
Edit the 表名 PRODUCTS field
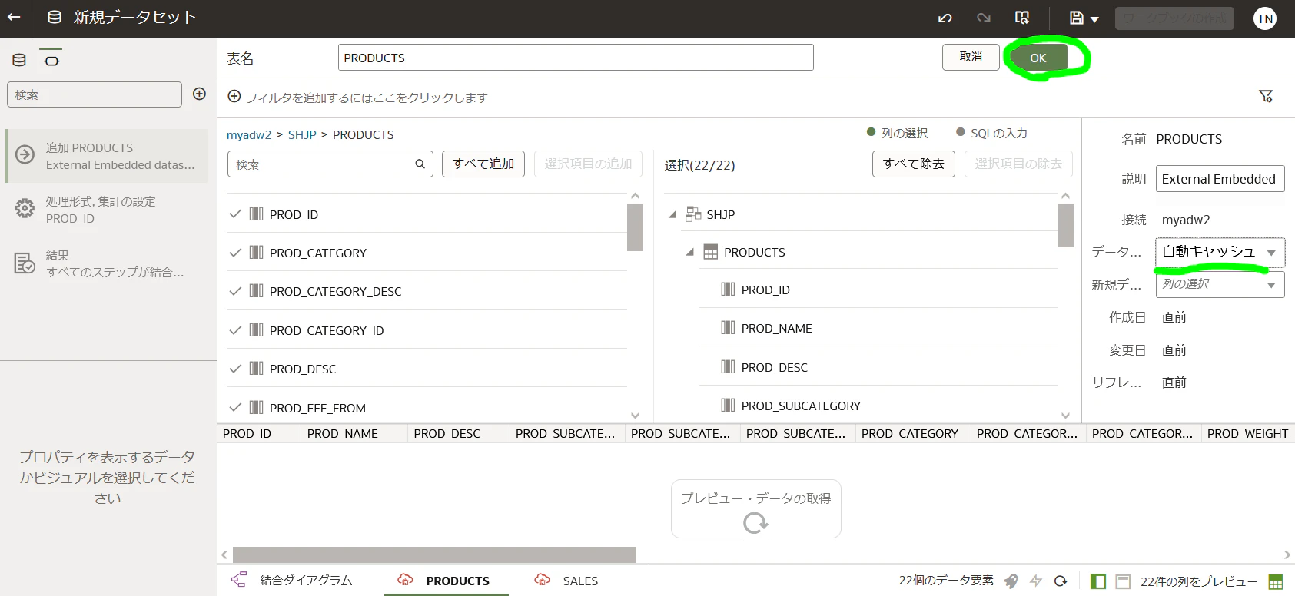[576, 58]
